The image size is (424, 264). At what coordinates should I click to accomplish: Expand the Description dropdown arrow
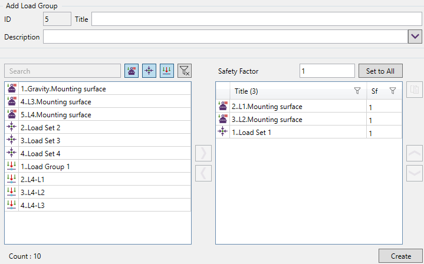[415, 37]
